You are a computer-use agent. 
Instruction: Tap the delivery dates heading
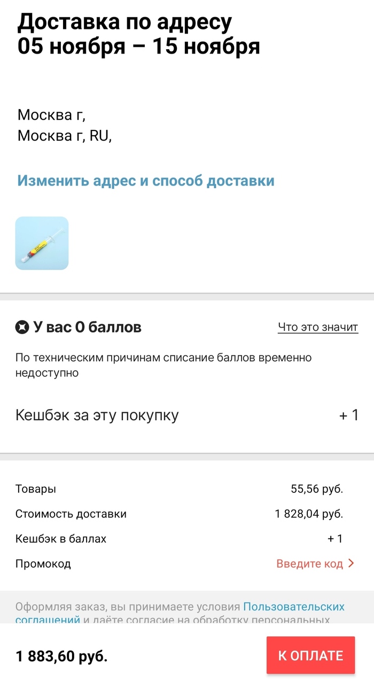[138, 34]
